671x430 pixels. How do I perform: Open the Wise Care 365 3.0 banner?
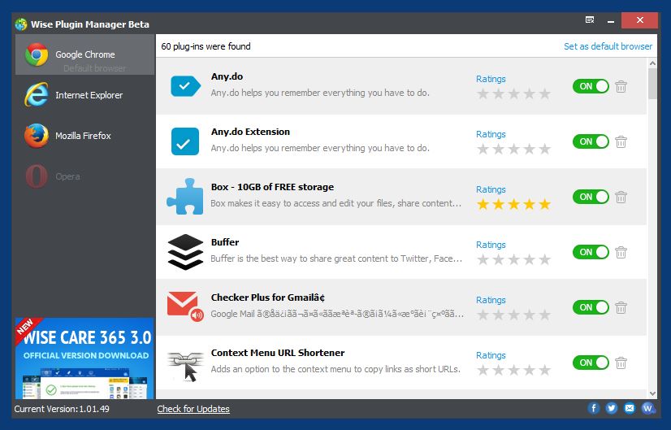coord(84,358)
